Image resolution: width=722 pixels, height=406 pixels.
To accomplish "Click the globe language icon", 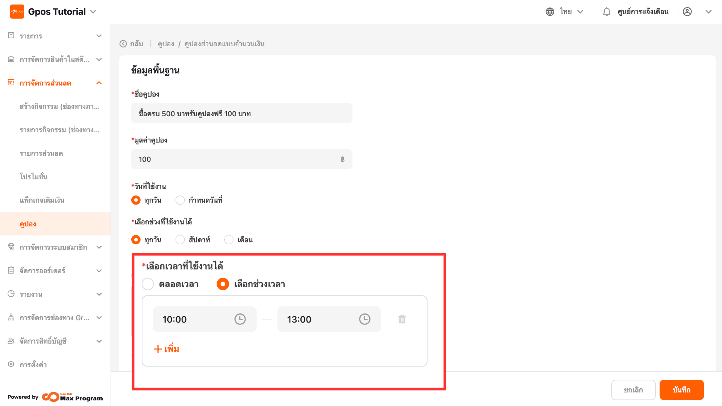I will 550,12.
